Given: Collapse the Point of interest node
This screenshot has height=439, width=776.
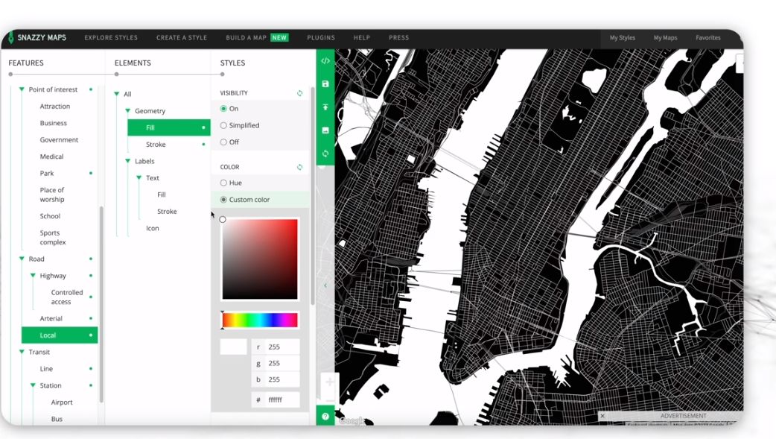Looking at the screenshot, I should (22, 89).
